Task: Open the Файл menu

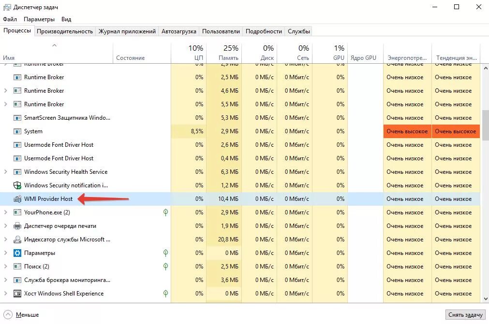Action: pyautogui.click(x=10, y=19)
